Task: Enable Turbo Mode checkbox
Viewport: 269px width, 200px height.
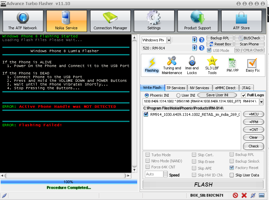Action: tap(148, 155)
